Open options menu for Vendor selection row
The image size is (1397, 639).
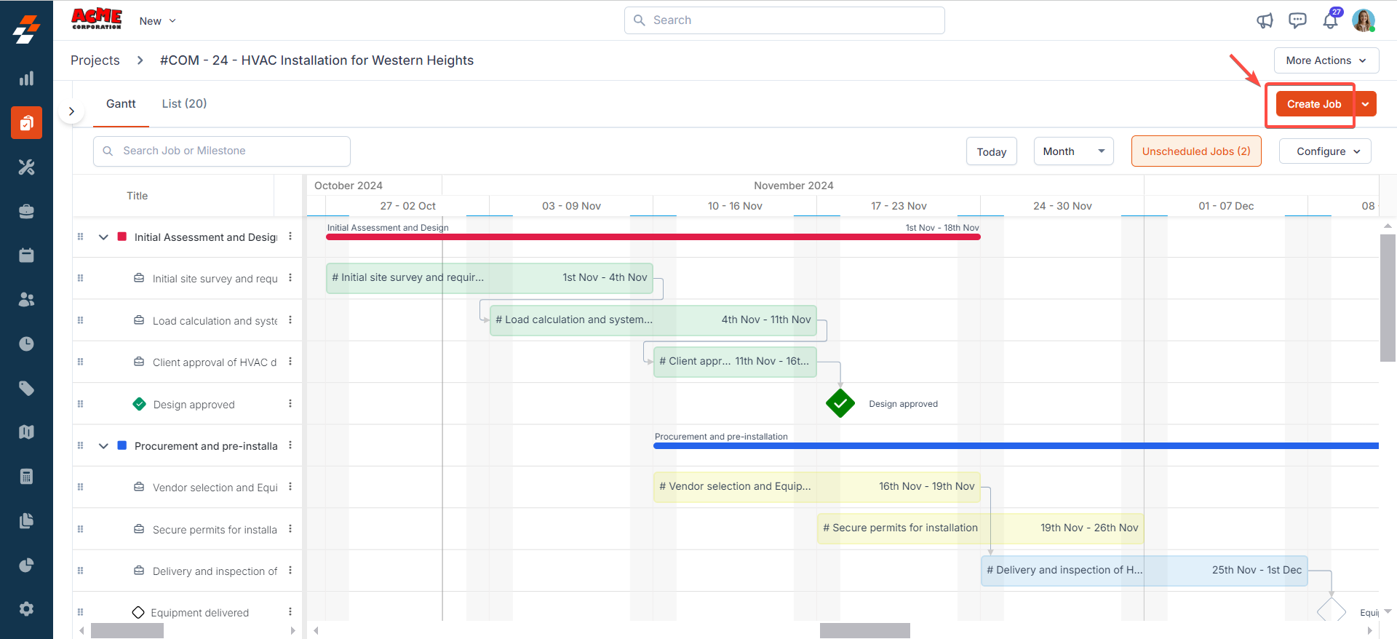point(290,487)
